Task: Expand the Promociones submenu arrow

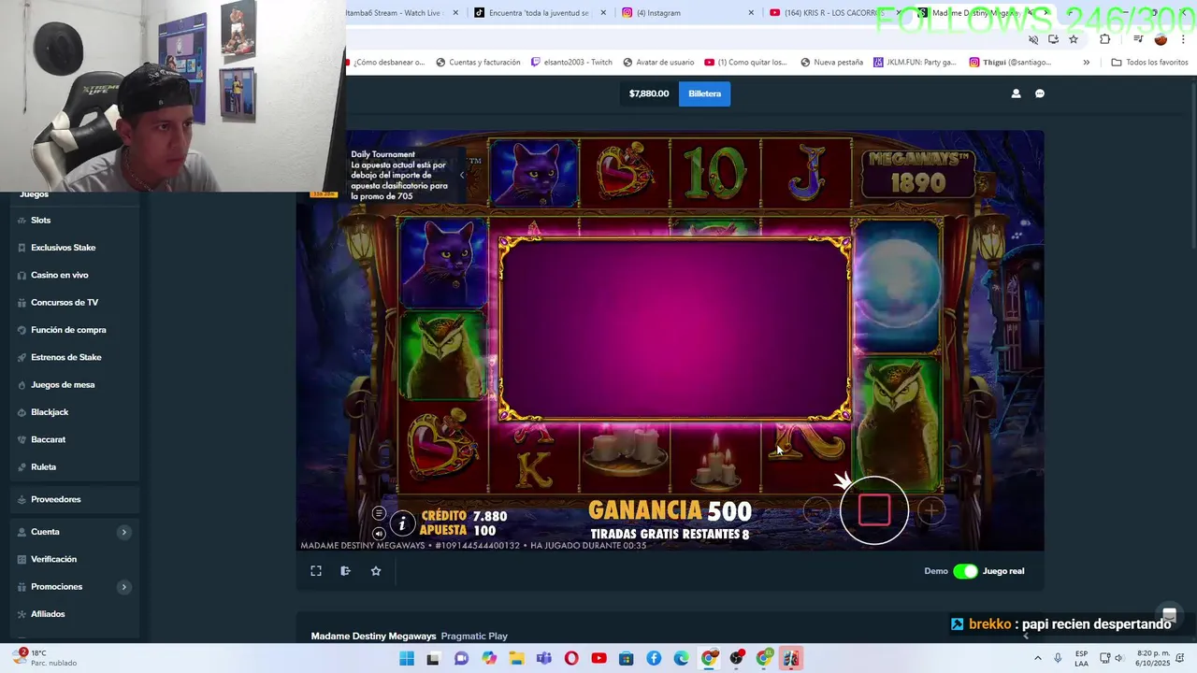Action: coord(123,587)
